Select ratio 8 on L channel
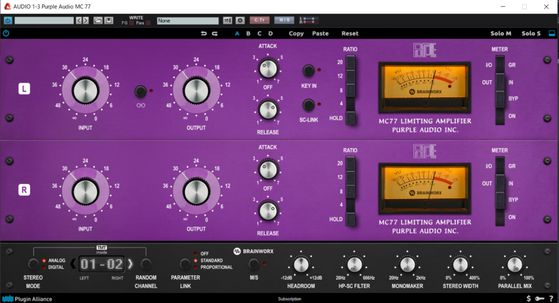The image size is (559, 303). 350,90
